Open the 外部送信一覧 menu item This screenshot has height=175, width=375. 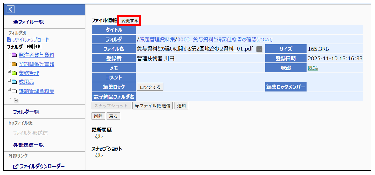[x=28, y=145]
